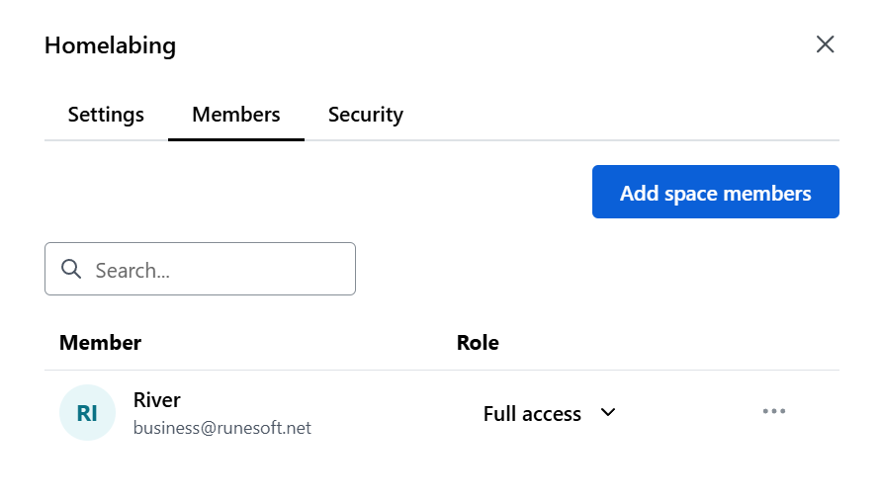The height and width of the screenshot is (501, 883).
Task: Open the Security tab
Action: (366, 115)
